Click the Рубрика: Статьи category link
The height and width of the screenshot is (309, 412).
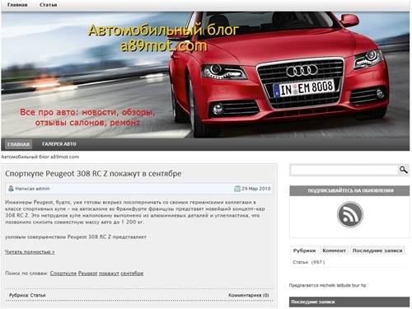point(27,295)
